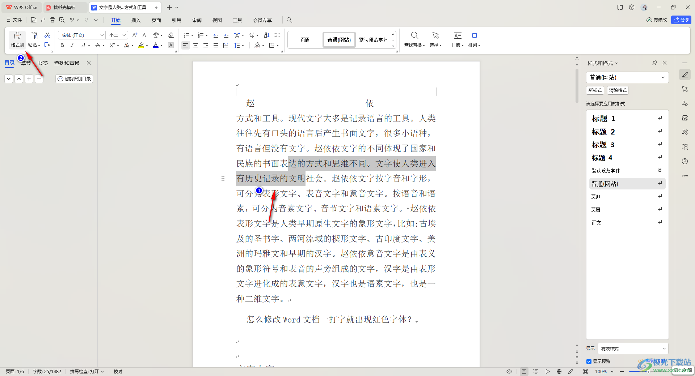Expand the bullet list dropdown
This screenshot has width=695, height=376.
coord(192,35)
